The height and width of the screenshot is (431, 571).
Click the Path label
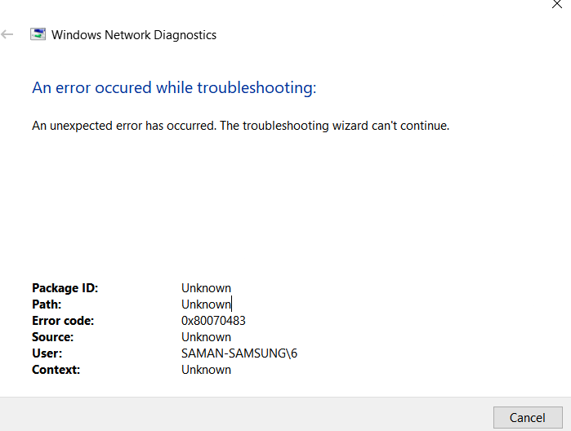[47, 304]
